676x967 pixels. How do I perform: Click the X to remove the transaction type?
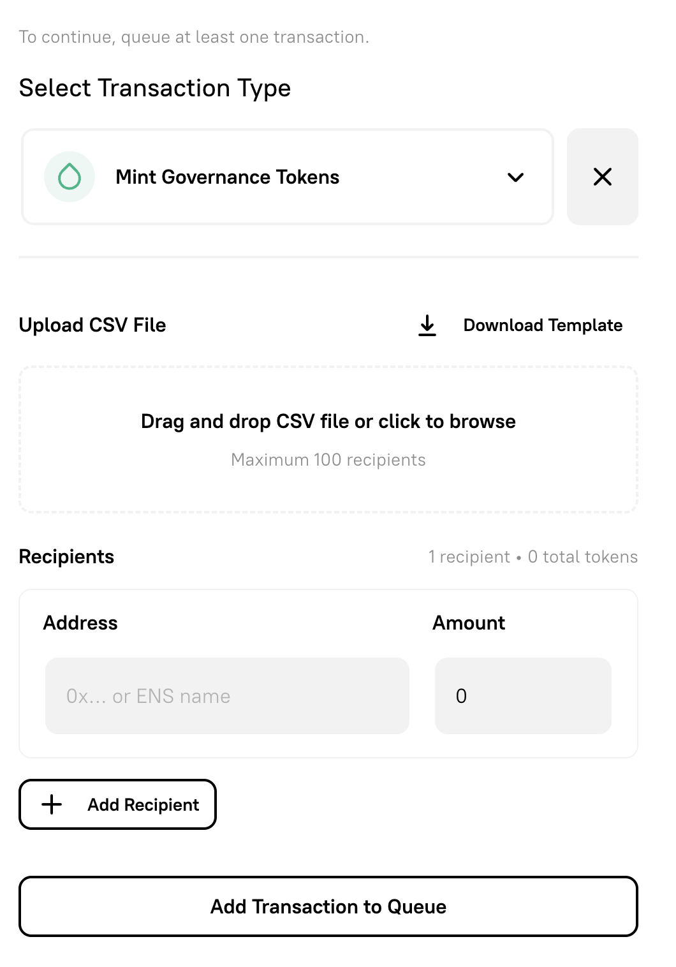(603, 177)
